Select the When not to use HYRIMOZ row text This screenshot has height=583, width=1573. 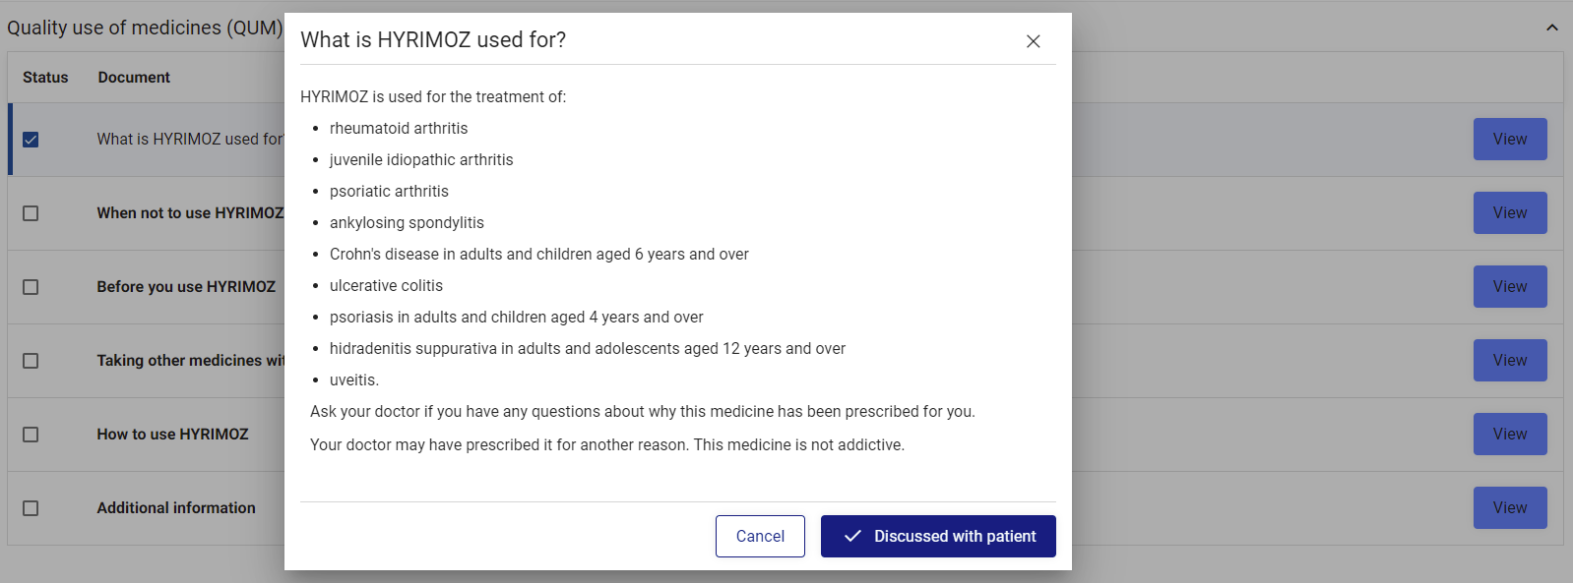pyautogui.click(x=190, y=212)
